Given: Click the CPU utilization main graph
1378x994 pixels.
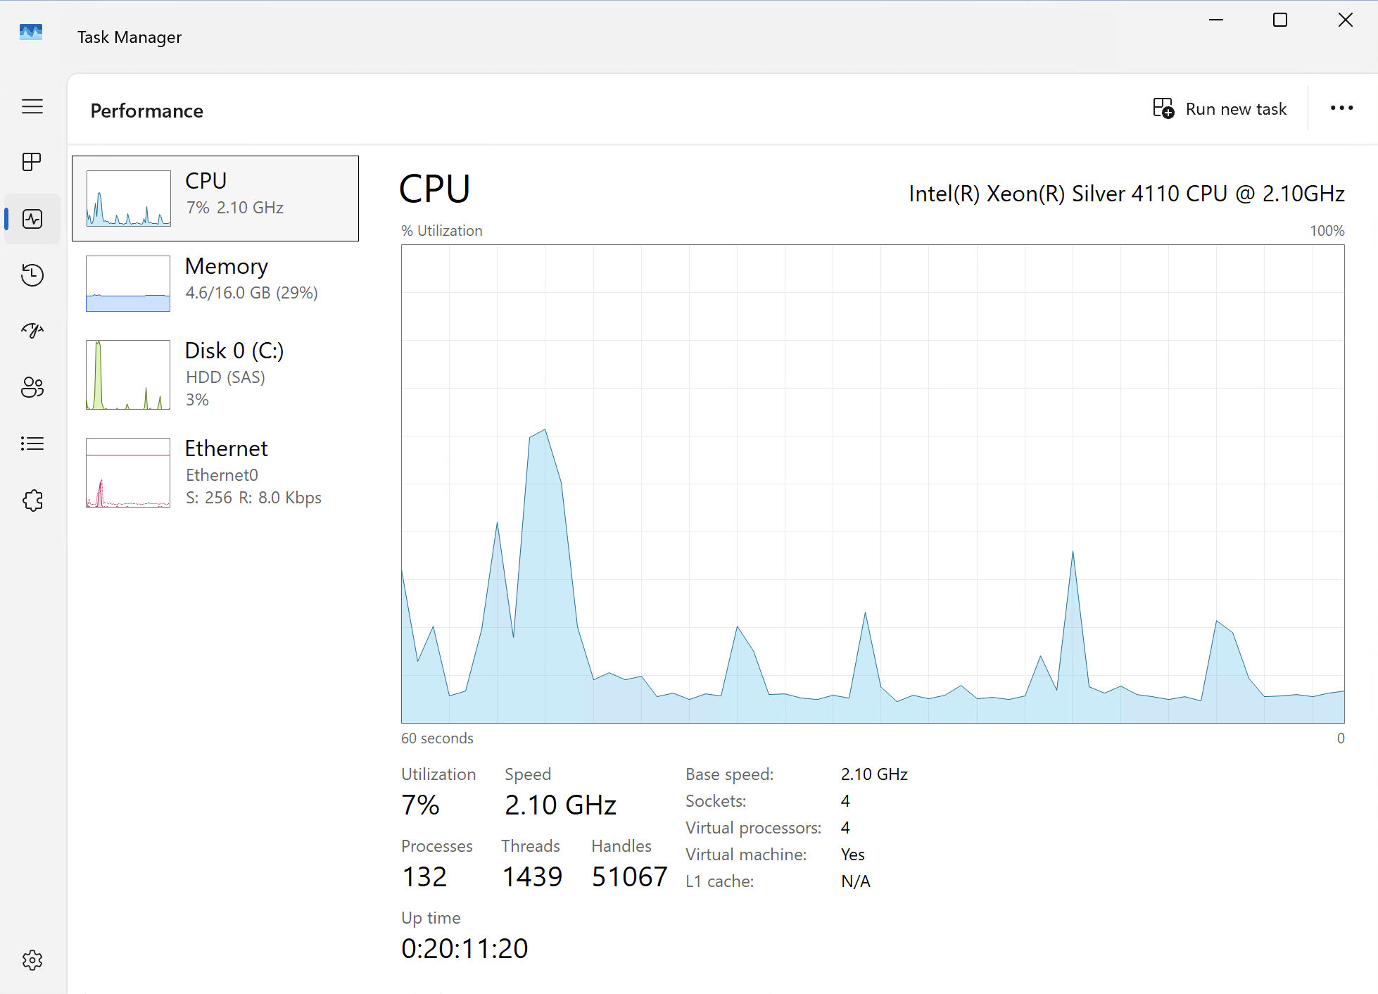Looking at the screenshot, I should (x=873, y=484).
